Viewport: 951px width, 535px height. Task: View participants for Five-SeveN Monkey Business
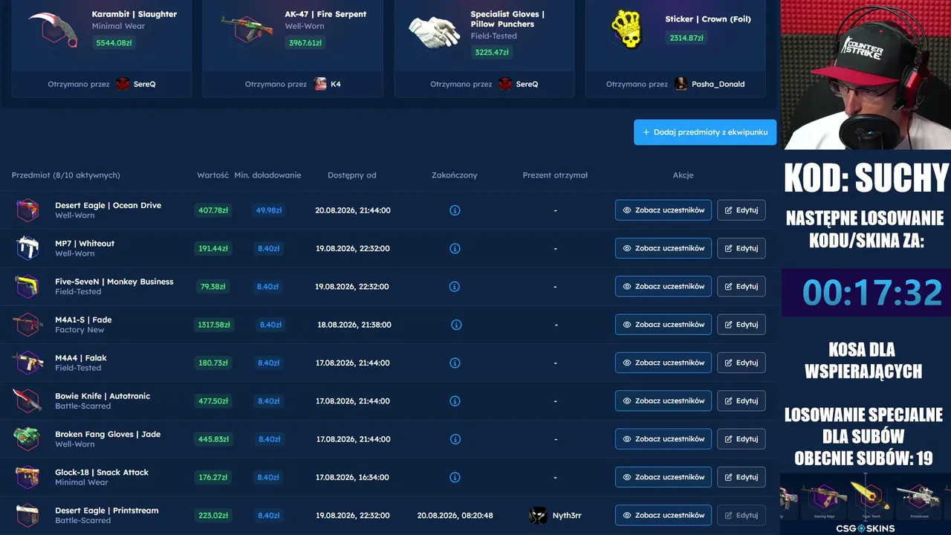click(x=663, y=286)
